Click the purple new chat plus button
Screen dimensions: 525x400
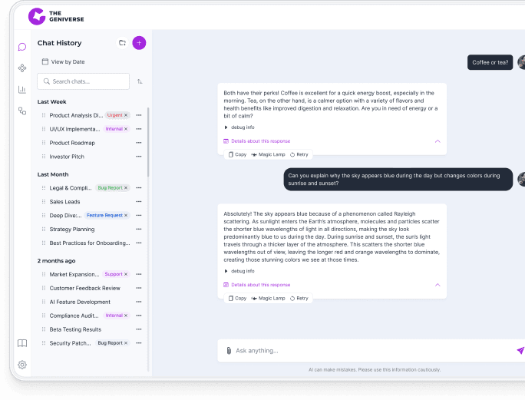(x=139, y=43)
